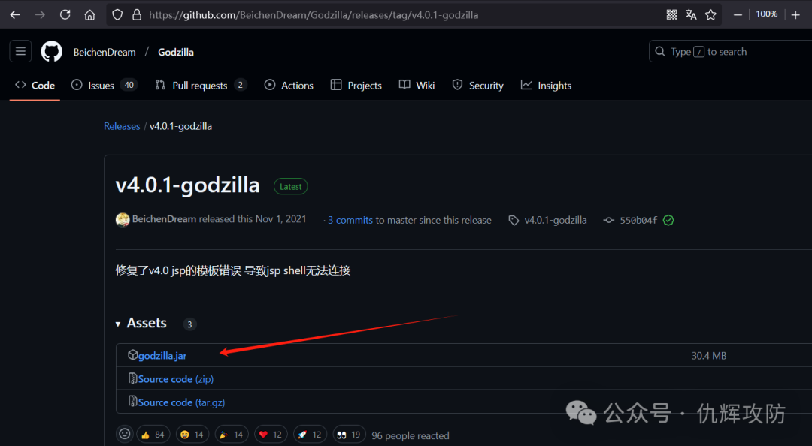Click the BeichenDream author avatar
Viewport: 812px width, 446px height.
pyautogui.click(x=123, y=219)
